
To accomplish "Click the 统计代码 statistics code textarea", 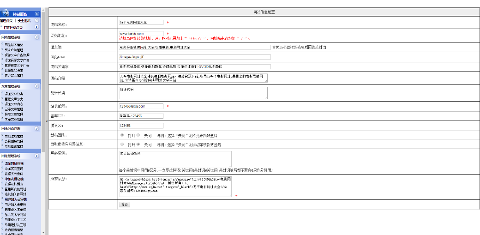I will point(194,93).
